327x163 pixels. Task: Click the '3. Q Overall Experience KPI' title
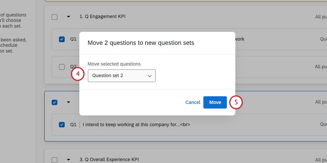point(109,160)
